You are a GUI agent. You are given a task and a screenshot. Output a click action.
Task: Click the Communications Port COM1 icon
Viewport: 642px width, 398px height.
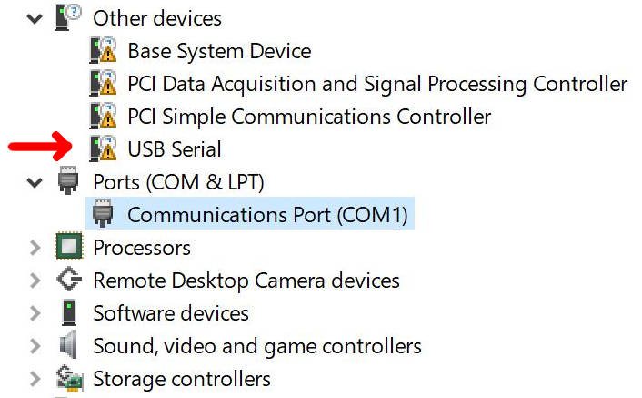tap(103, 214)
